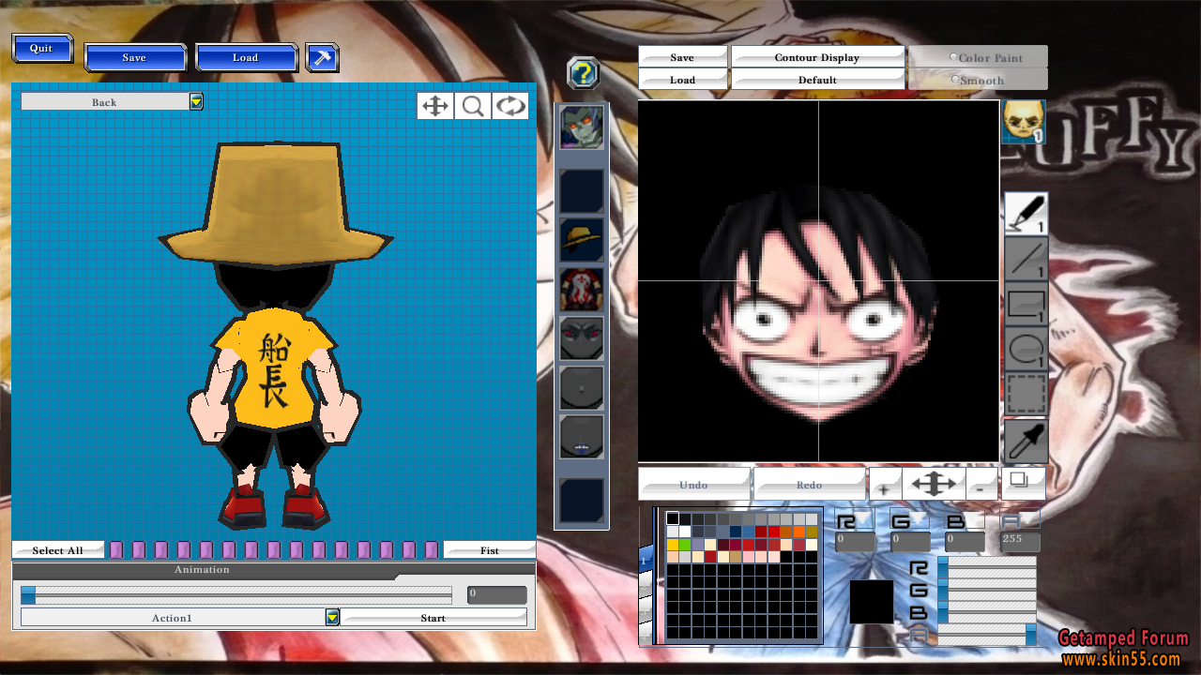The width and height of the screenshot is (1201, 675).
Task: Click Load in the texture editor
Action: (x=683, y=80)
